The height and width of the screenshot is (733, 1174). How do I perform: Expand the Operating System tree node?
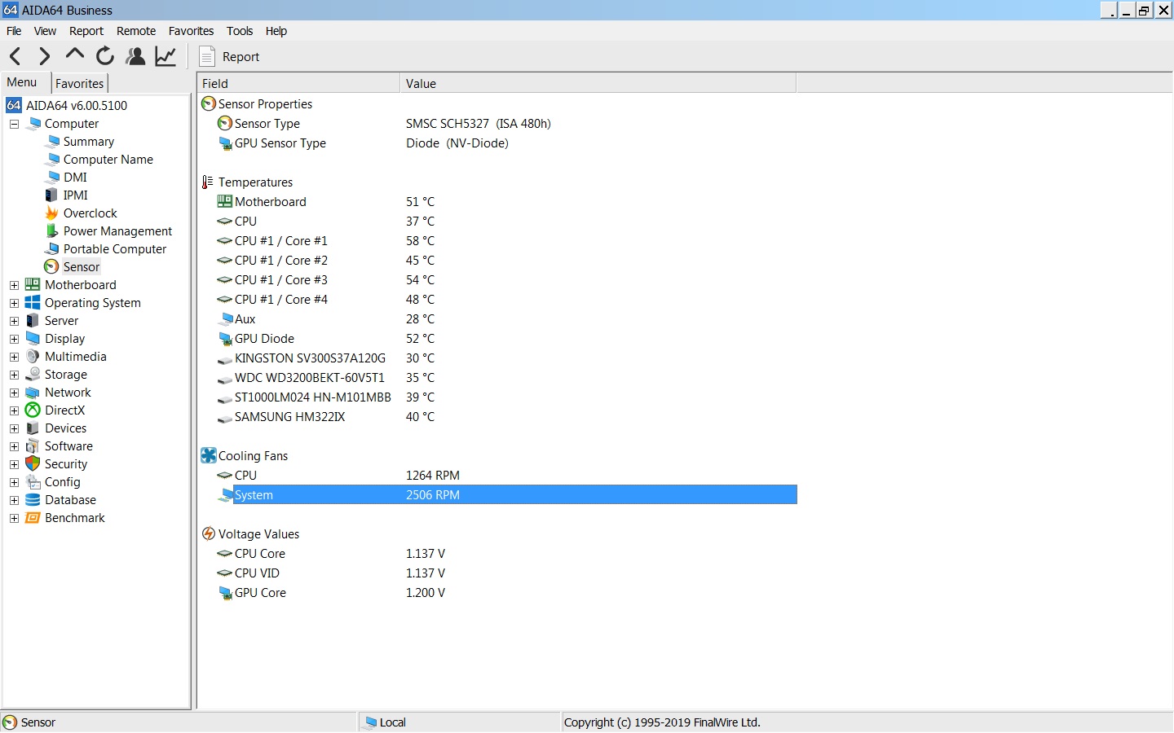(14, 303)
